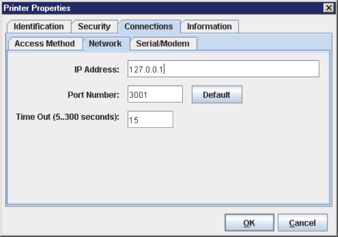Switch to the Identification tab

(39, 26)
